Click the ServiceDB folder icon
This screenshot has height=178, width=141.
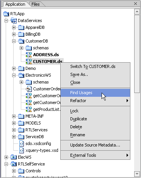(x=21, y=137)
